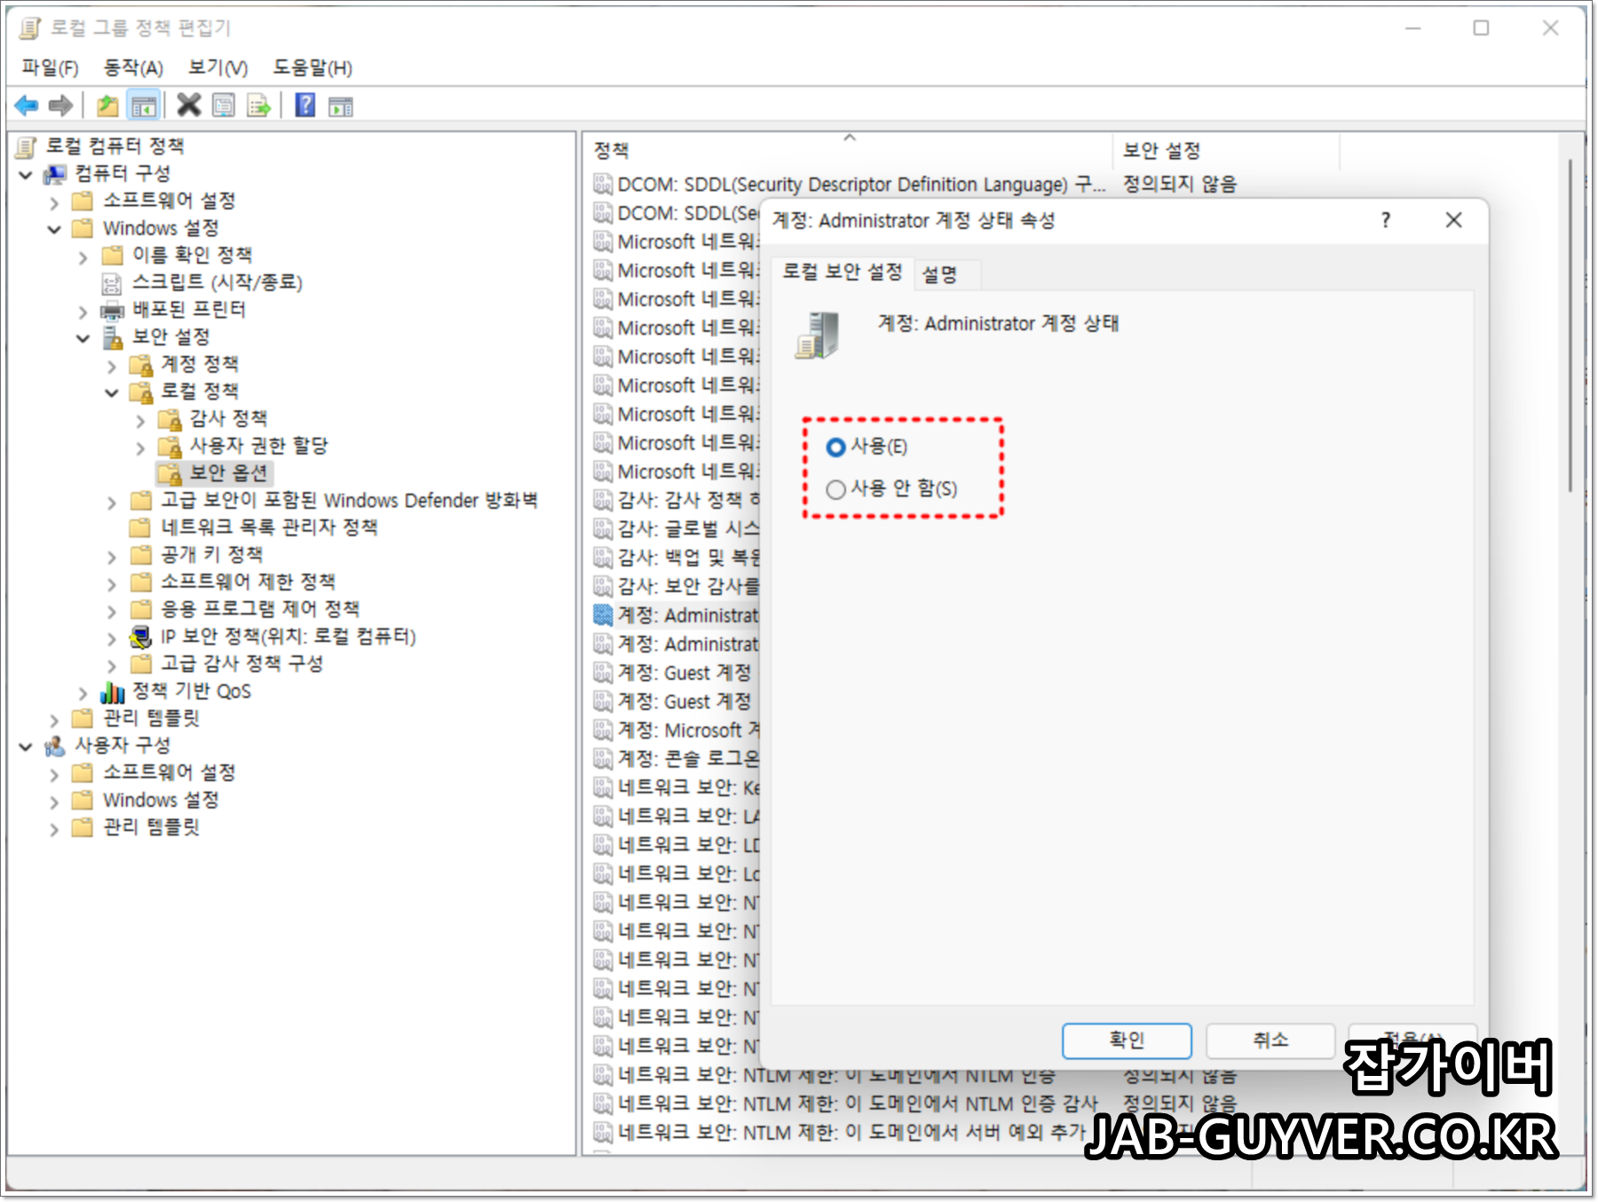Click the Show/Hide action pane icon
This screenshot has width=1598, height=1202.
[341, 107]
